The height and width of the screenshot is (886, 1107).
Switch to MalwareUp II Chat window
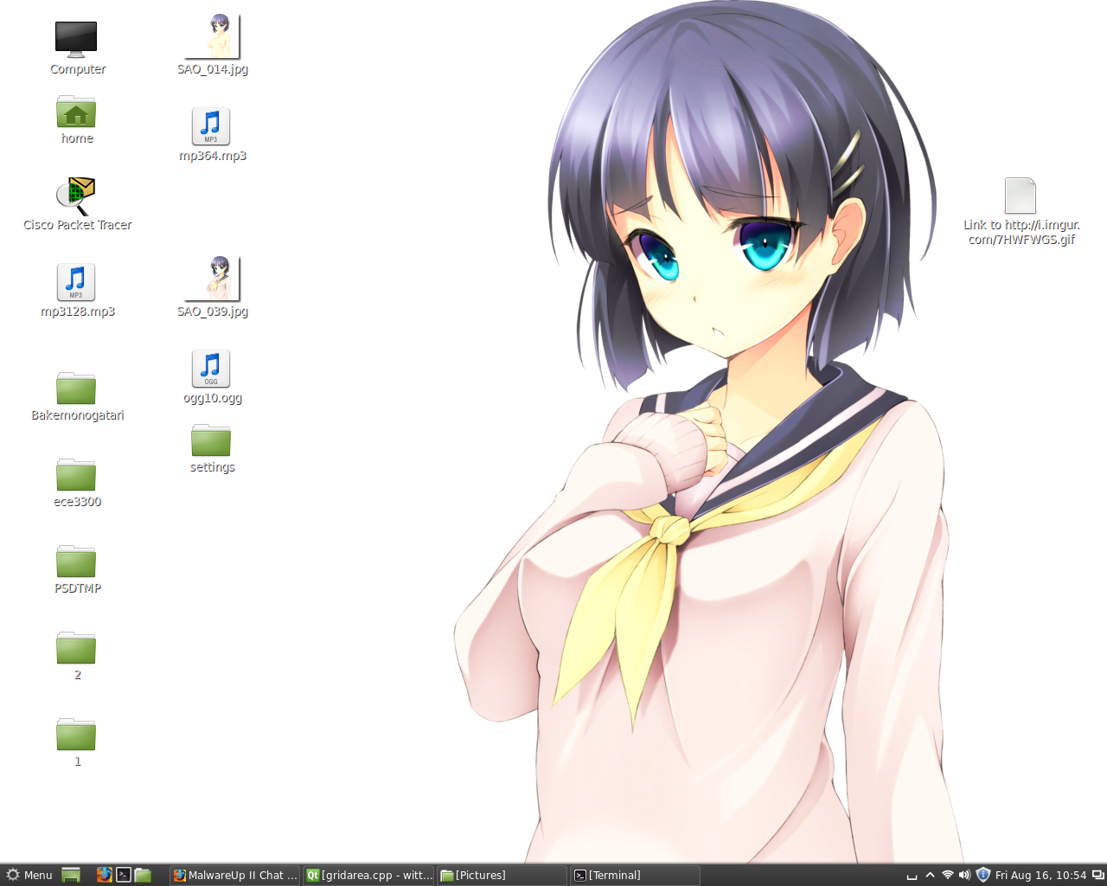coord(234,876)
